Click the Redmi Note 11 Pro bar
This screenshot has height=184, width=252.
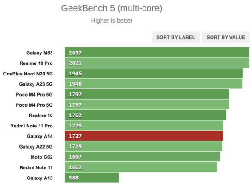coord(144,126)
